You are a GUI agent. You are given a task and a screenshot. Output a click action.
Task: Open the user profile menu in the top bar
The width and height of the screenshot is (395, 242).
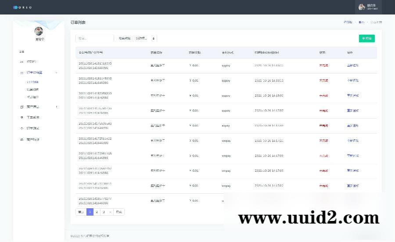coord(368,7)
